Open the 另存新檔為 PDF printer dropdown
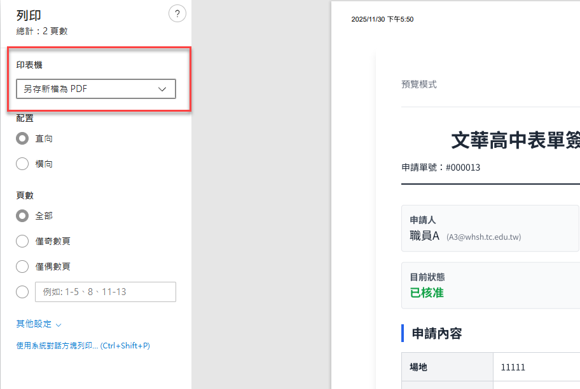 [95, 89]
